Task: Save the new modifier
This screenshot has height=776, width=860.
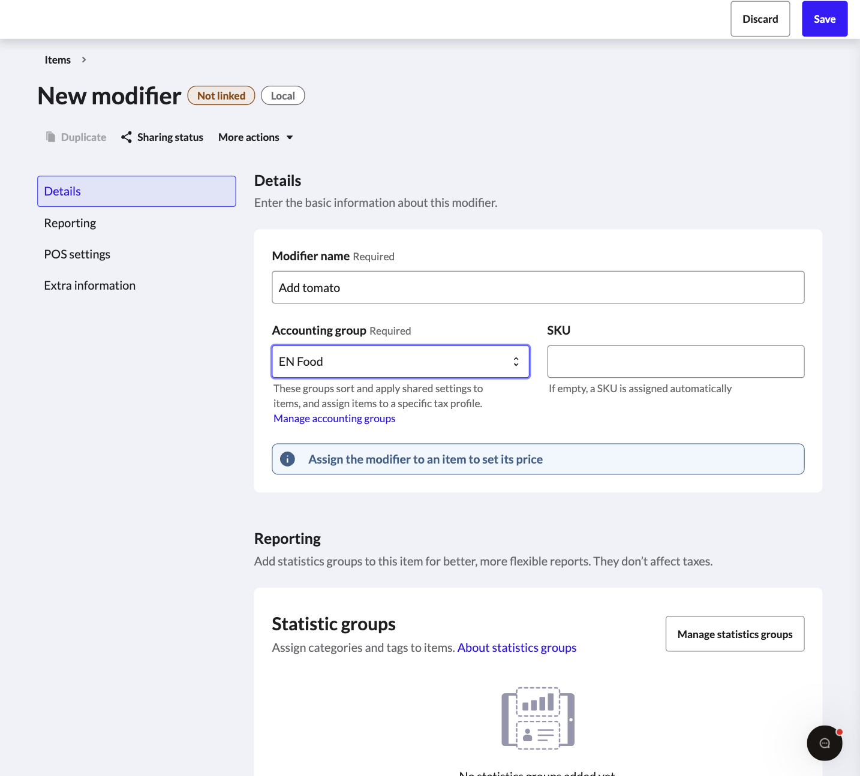Action: pyautogui.click(x=825, y=19)
